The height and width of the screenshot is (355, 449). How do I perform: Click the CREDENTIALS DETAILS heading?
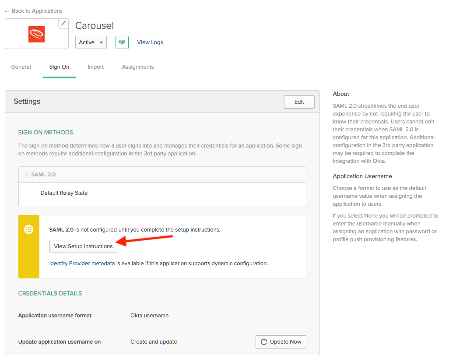click(x=50, y=293)
